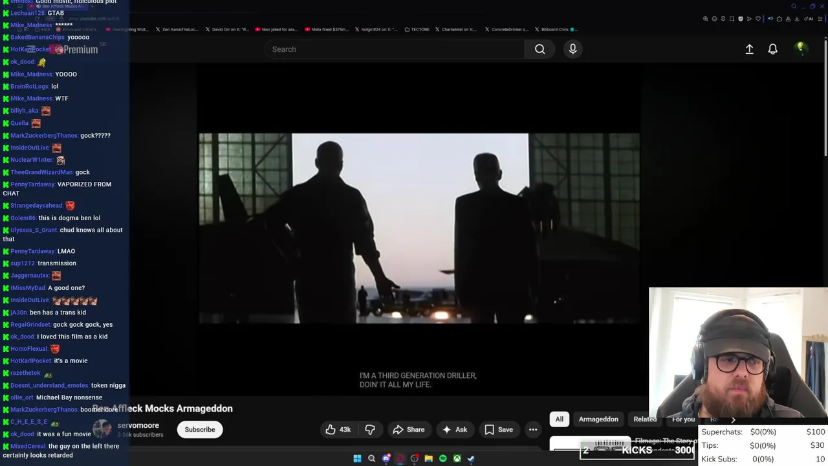Subscribe to the servomoore channel

pyautogui.click(x=200, y=429)
